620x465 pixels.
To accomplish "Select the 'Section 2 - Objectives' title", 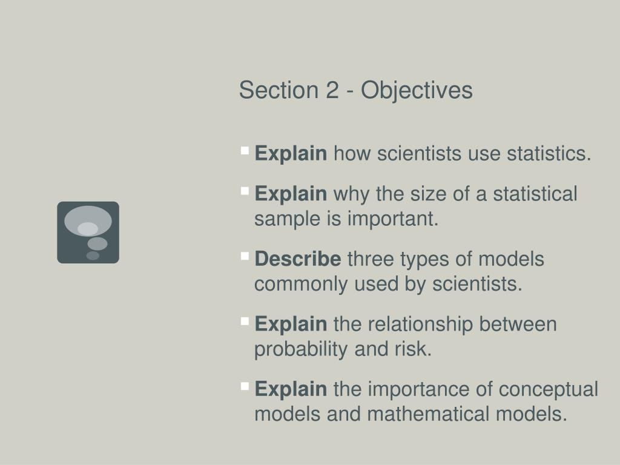I will [355, 90].
